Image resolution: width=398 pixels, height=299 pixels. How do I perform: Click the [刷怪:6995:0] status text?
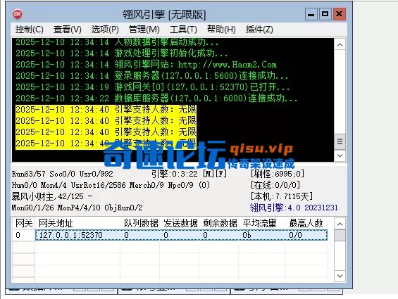pyautogui.click(x=277, y=174)
